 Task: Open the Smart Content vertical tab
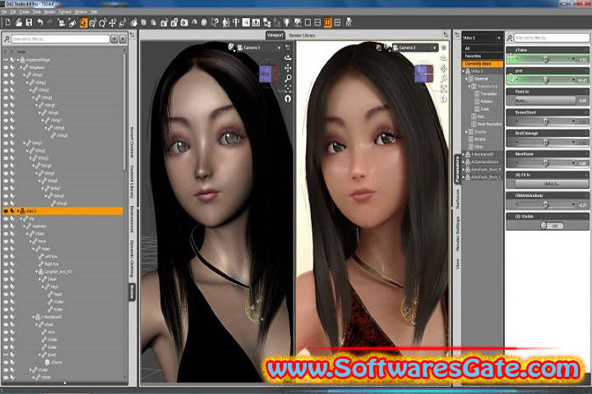pos(132,143)
